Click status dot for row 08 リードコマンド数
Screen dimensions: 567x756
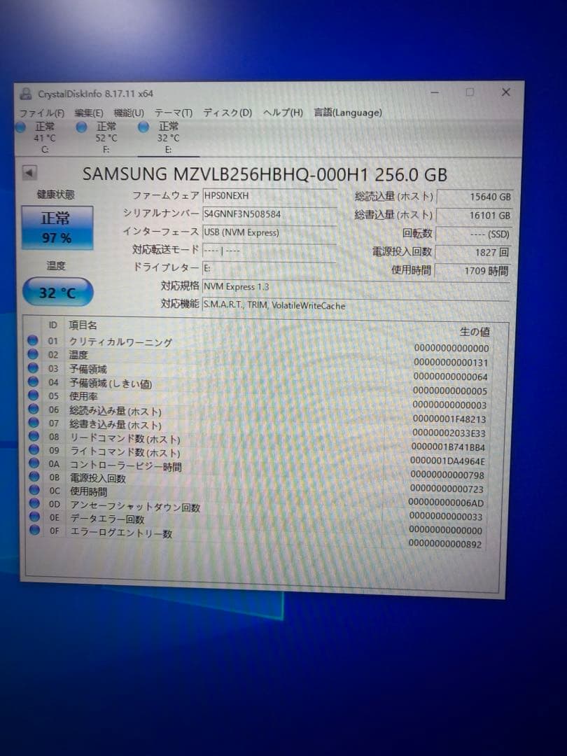coord(34,436)
